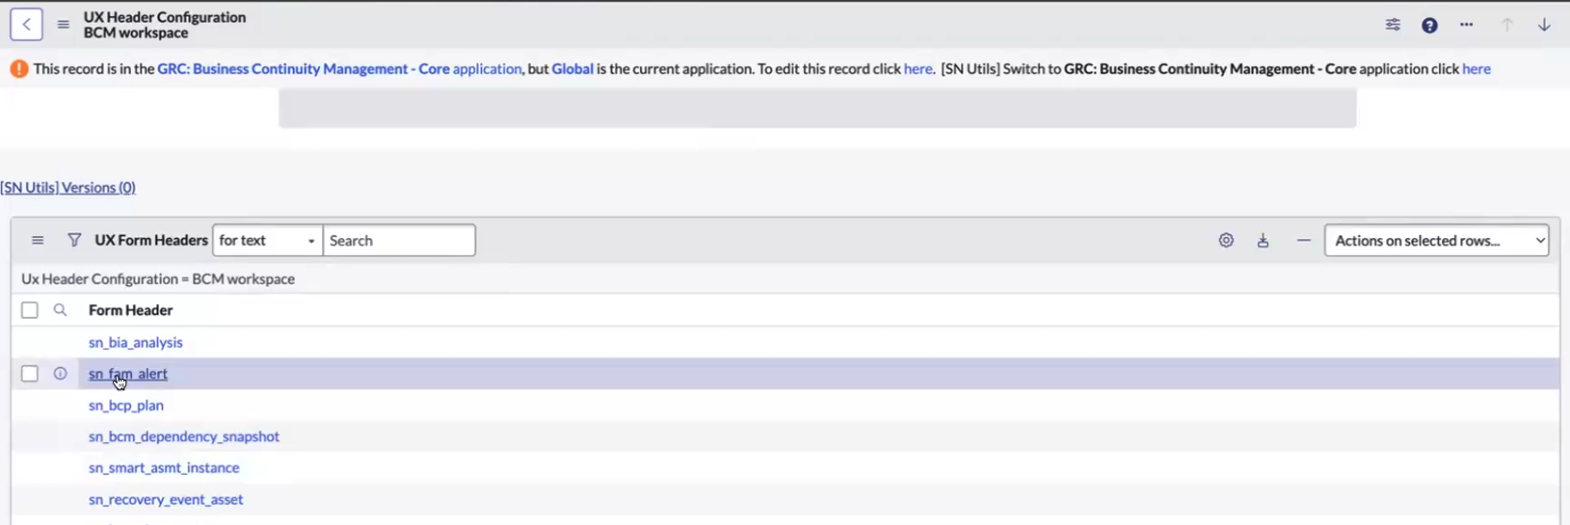
Task: Open the sn_recovery_event_asset link
Action: click(x=166, y=500)
